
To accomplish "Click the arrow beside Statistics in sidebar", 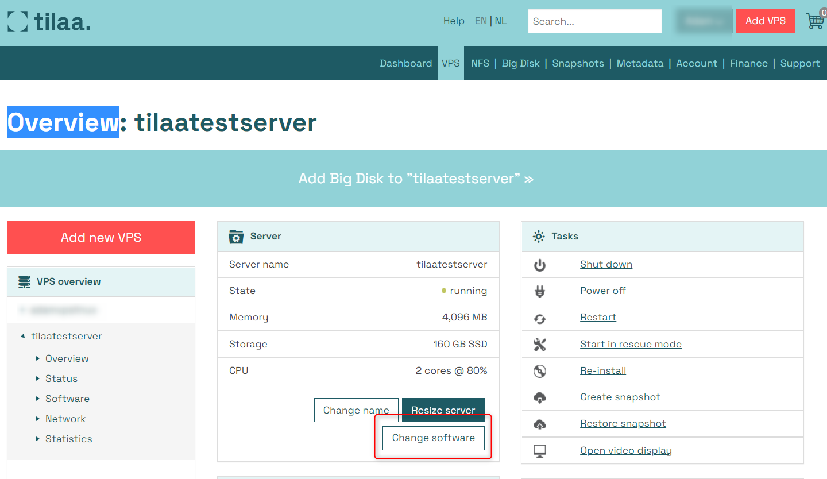I will [38, 439].
